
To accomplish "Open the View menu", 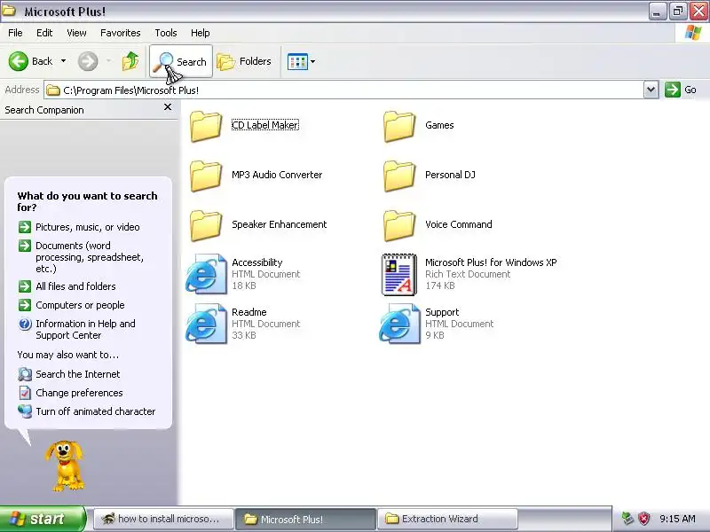I will pyautogui.click(x=76, y=33).
